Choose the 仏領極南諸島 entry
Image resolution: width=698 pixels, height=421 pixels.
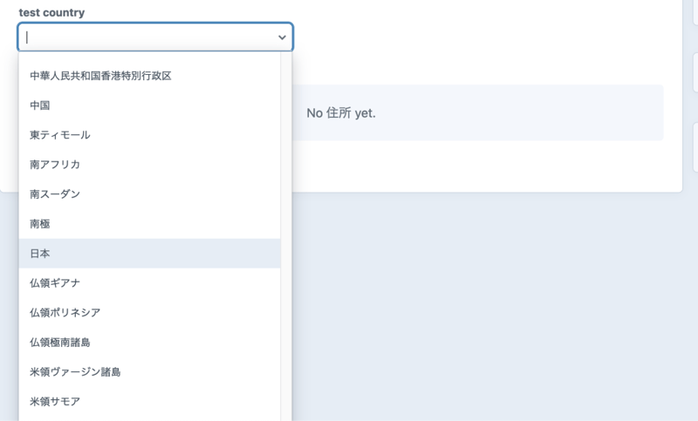(60, 343)
